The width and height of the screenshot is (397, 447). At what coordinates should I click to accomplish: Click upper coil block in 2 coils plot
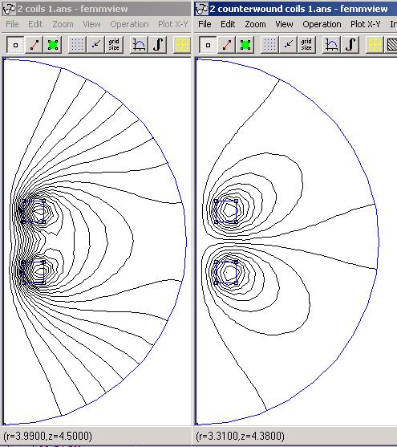[x=34, y=211]
